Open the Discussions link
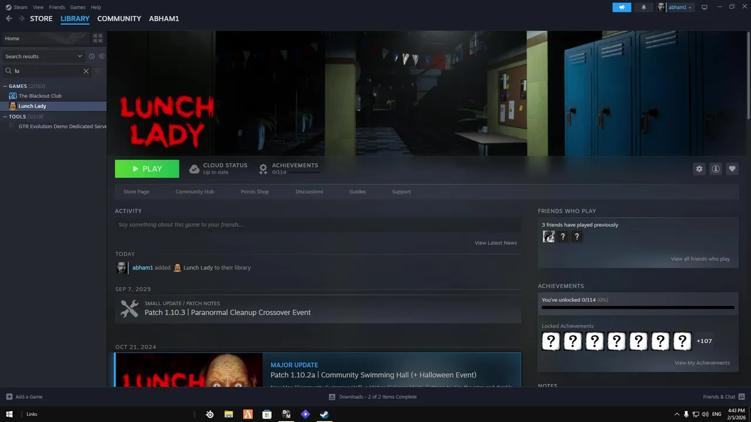Viewport: 751px width, 422px height. point(309,192)
